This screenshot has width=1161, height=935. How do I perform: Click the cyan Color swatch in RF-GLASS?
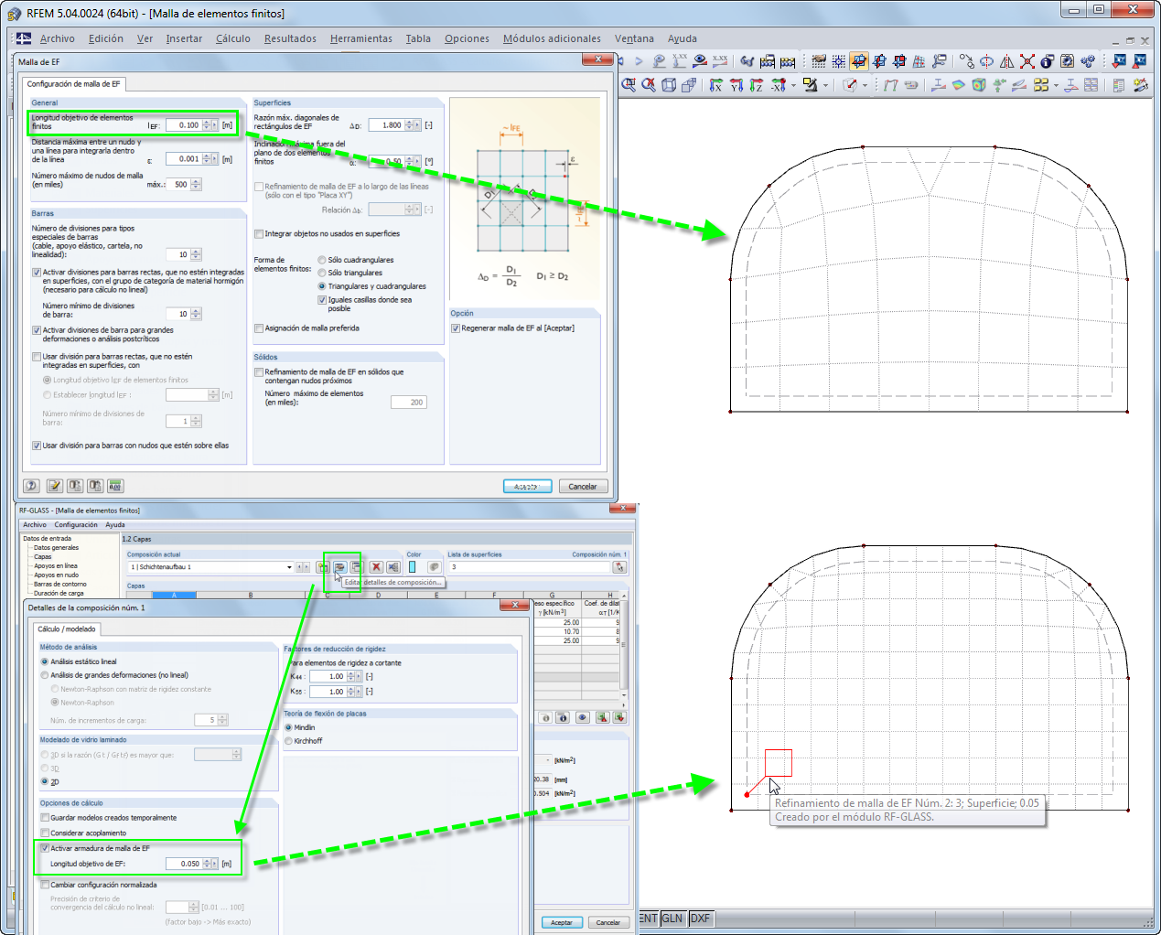pos(412,567)
